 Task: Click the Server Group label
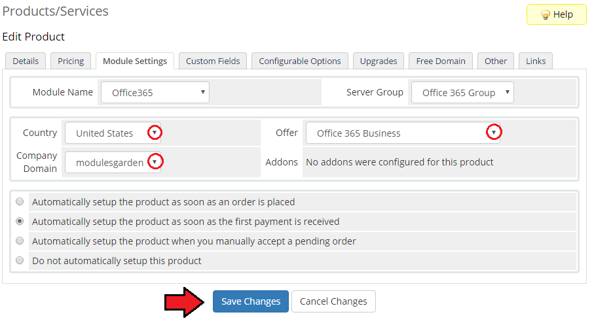pos(375,92)
